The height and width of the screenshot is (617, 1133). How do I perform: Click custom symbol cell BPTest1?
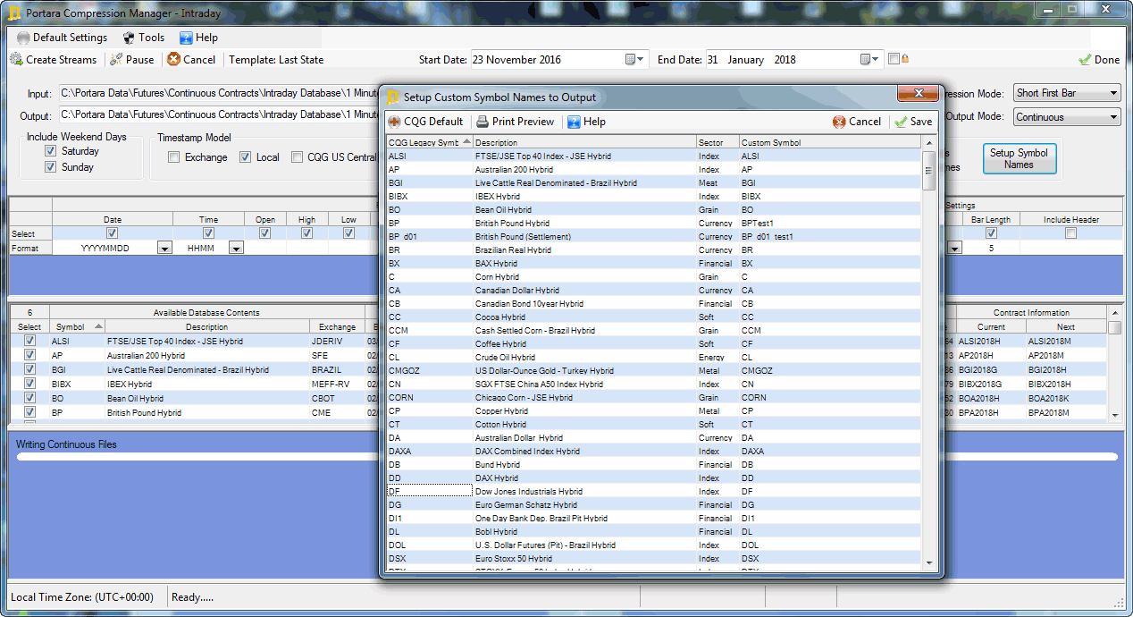830,224
